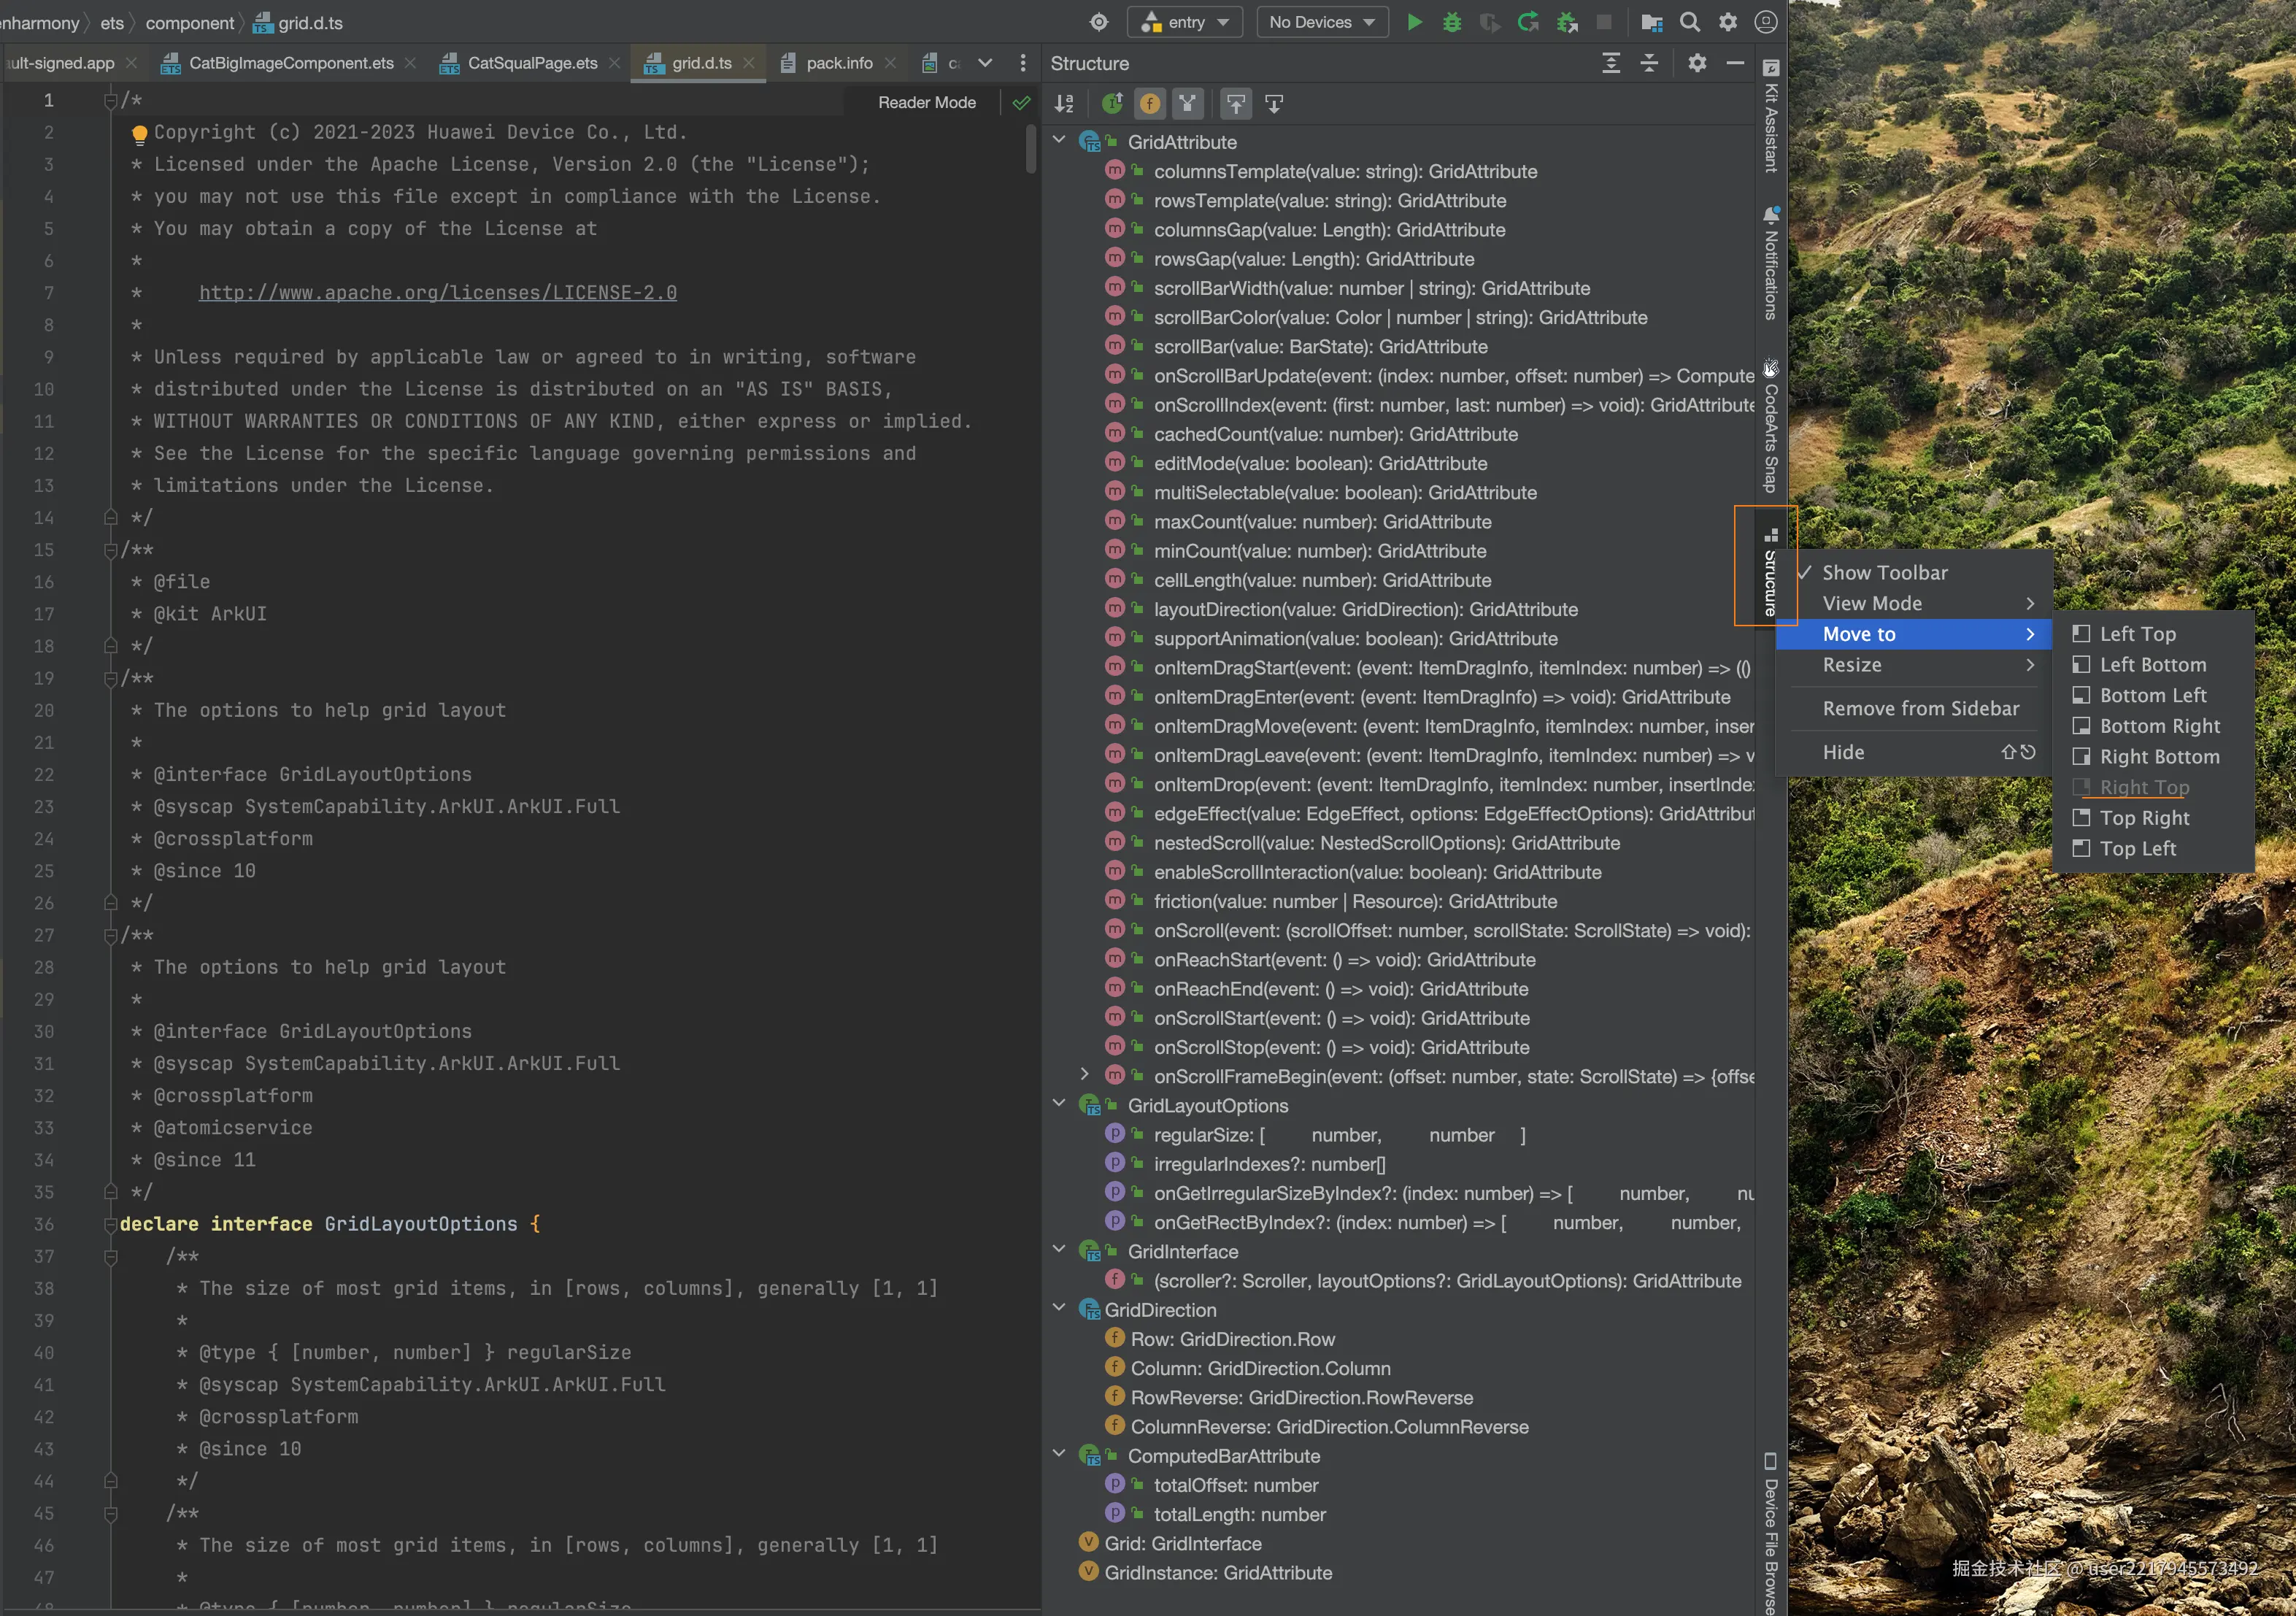Open the No Devices selector dropdown
The image size is (2296, 1616).
pos(1321,22)
